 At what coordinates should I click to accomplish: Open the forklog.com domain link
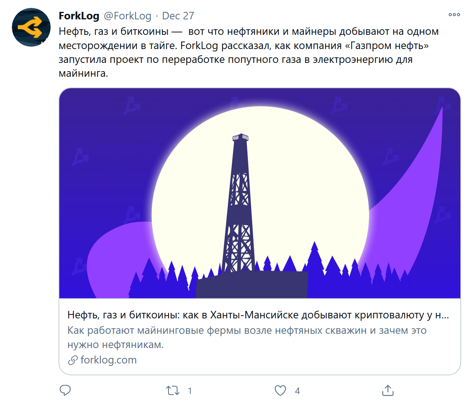108,360
